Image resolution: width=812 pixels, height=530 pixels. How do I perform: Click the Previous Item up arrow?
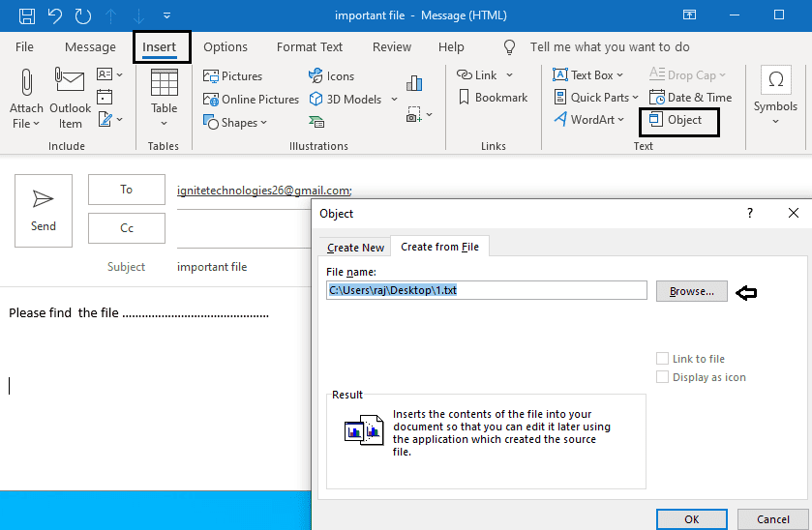(111, 15)
